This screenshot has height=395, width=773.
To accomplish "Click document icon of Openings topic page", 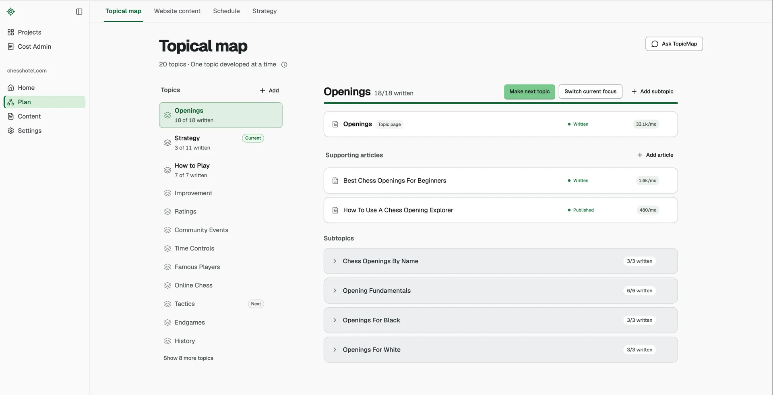I will 335,124.
